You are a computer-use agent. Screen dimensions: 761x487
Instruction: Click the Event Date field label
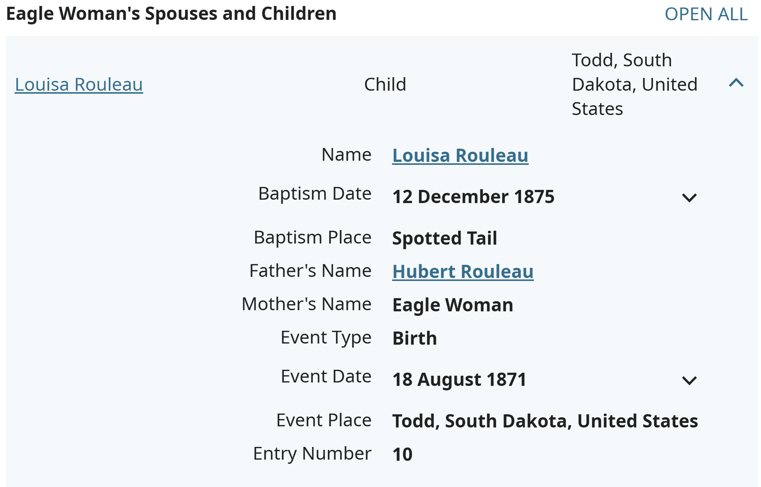(x=326, y=376)
